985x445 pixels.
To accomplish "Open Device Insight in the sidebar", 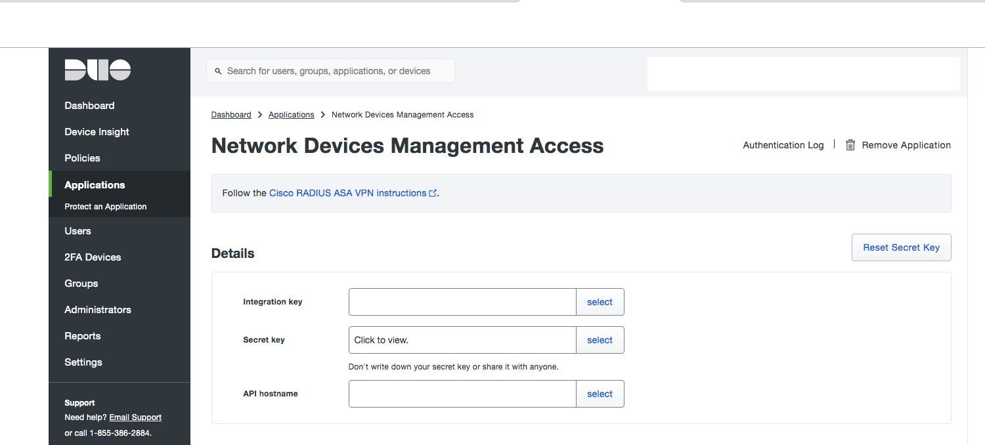I will tap(97, 132).
